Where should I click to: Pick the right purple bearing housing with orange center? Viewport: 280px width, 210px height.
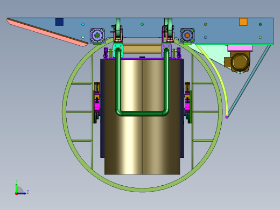pos(187,36)
